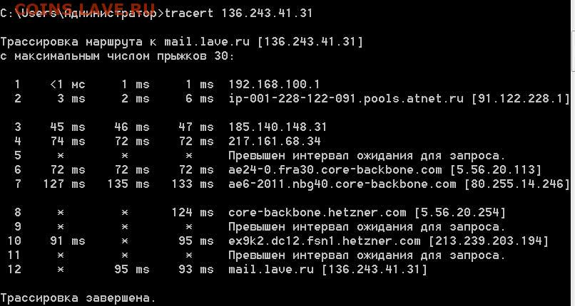Click the 185.140.148.31 address in hop 3
The image size is (575, 306).
point(278,127)
